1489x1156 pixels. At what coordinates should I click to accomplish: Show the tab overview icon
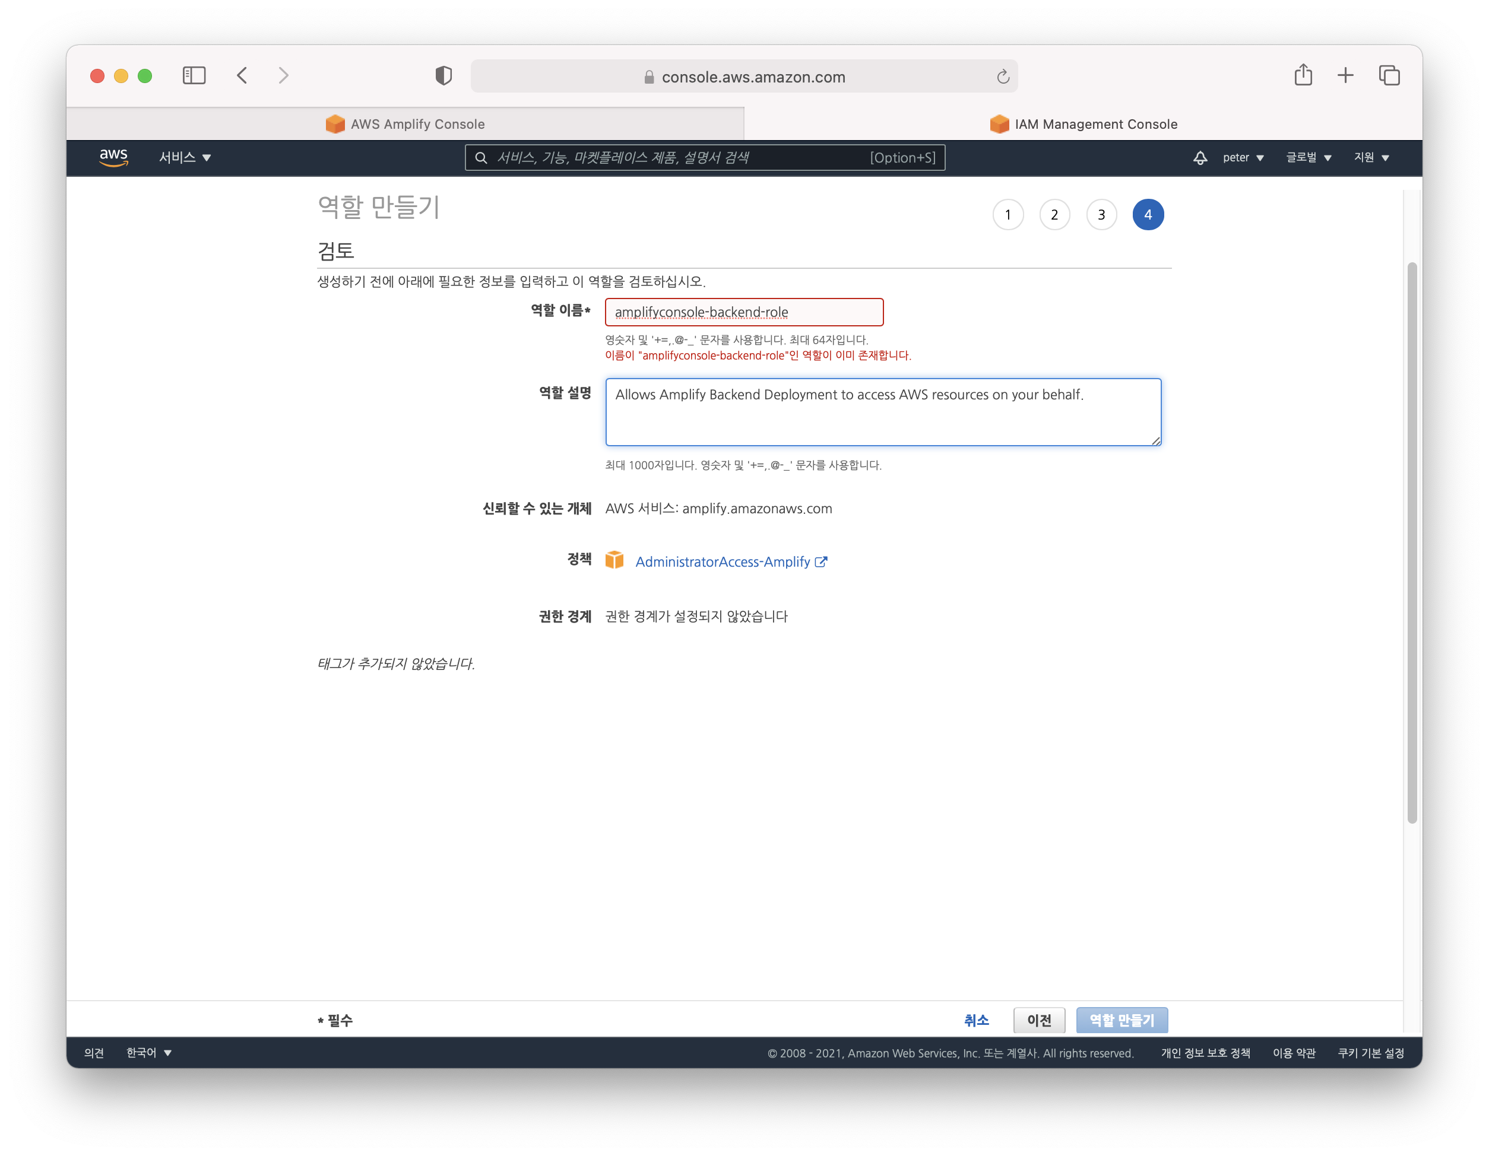1389,75
